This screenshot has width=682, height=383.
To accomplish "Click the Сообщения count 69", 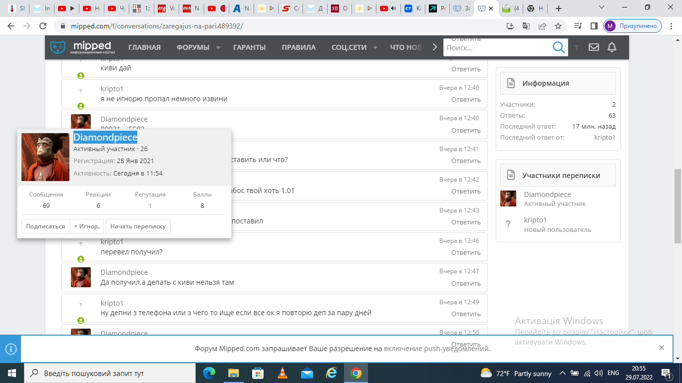I will 46,205.
